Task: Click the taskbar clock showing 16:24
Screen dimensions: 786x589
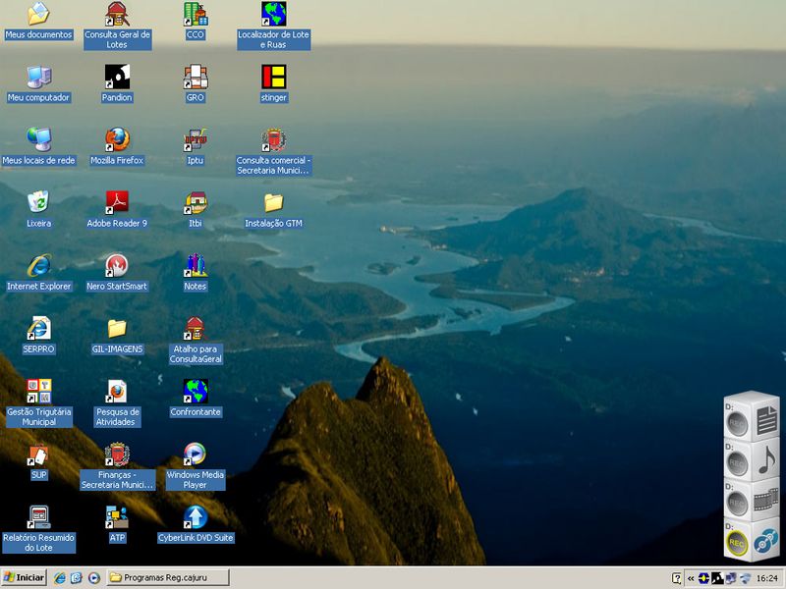Action: pyautogui.click(x=766, y=577)
